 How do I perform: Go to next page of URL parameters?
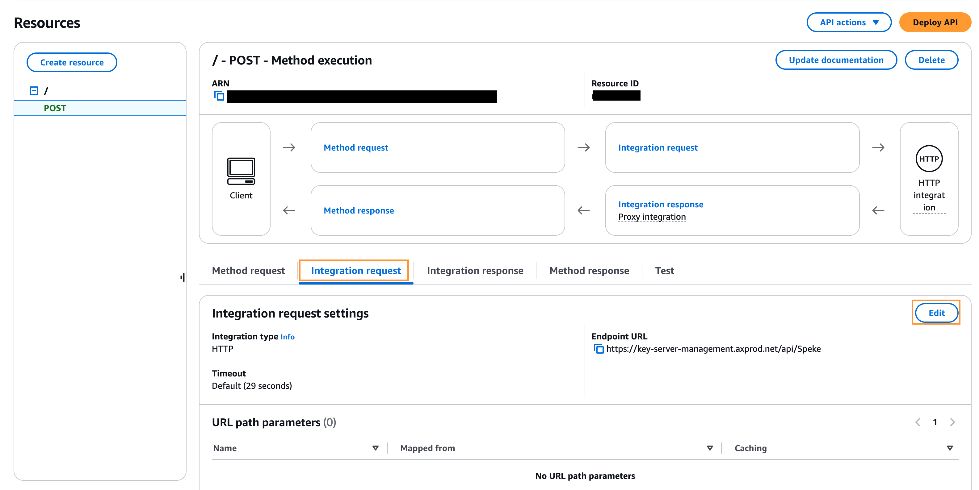point(952,422)
